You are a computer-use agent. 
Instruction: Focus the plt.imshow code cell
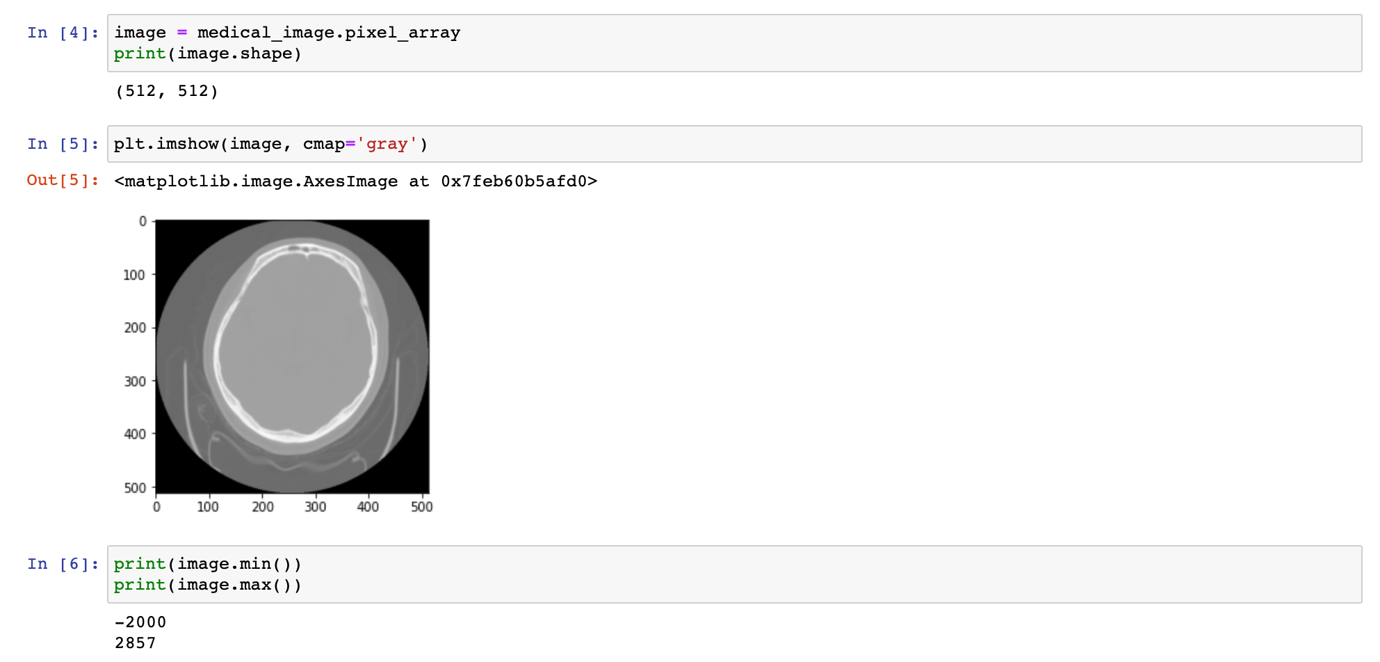click(x=695, y=144)
